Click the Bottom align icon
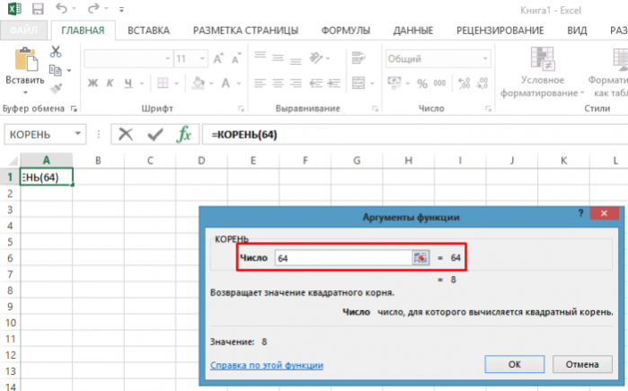Image resolution: width=628 pixels, height=391 pixels. pyautogui.click(x=296, y=60)
